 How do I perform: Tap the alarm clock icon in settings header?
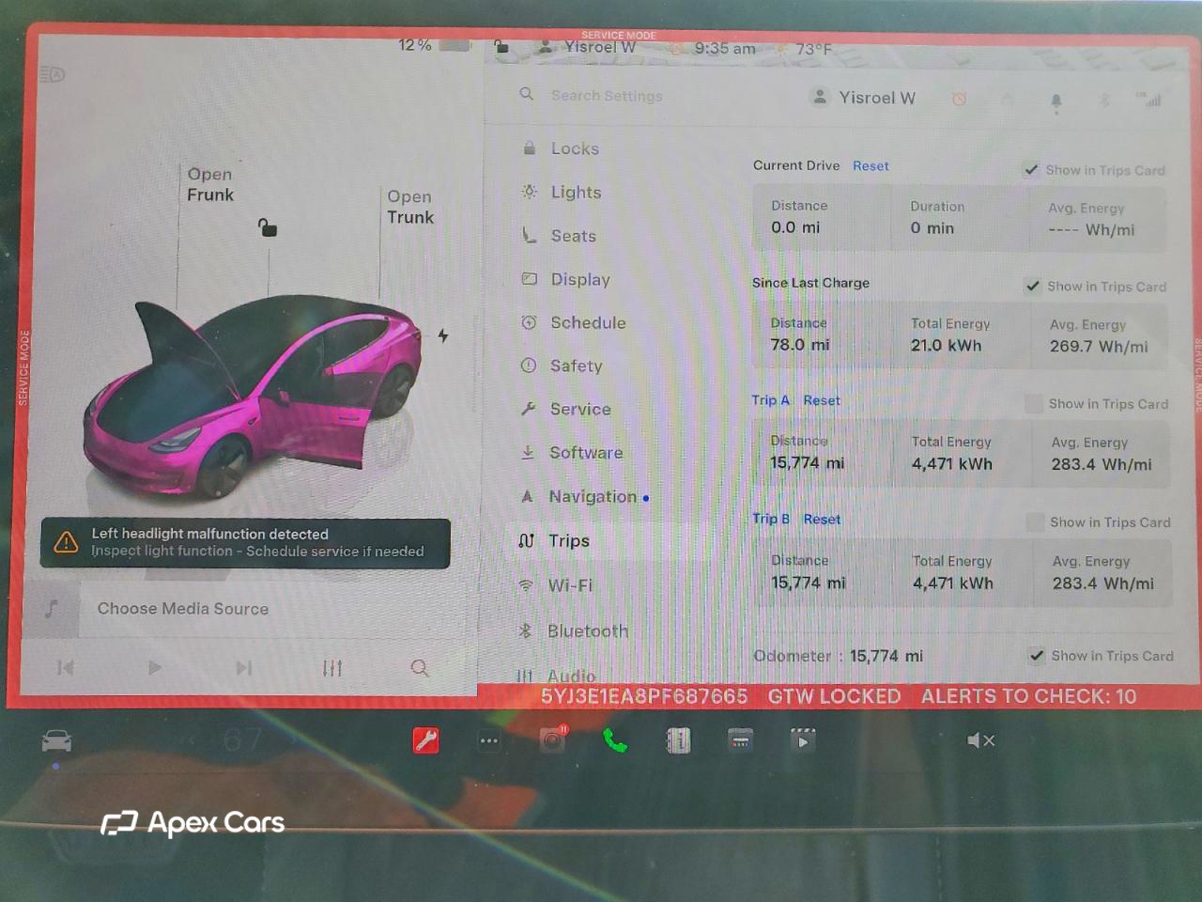[x=959, y=99]
